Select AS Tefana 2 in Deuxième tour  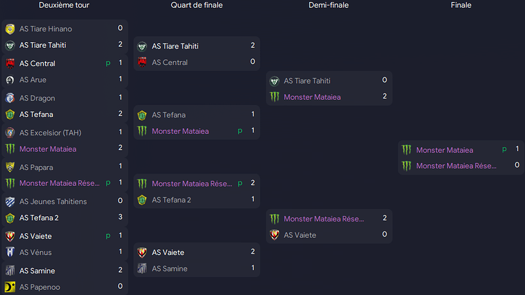(x=39, y=218)
